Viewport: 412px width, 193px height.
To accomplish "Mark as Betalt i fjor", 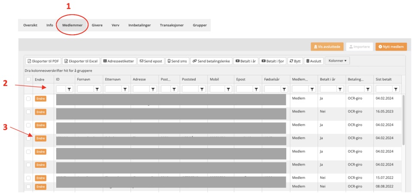I will [273, 61].
